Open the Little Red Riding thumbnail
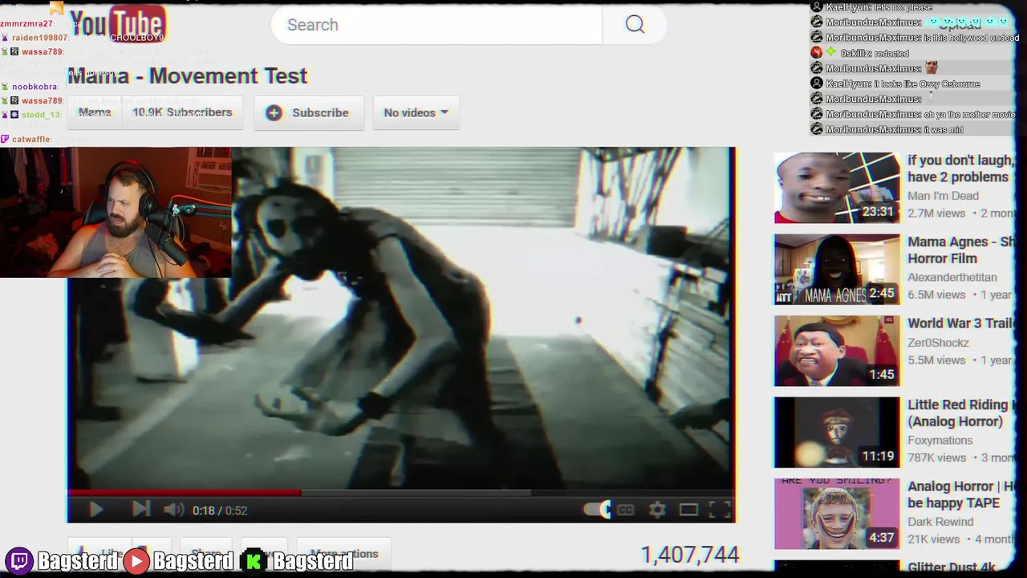This screenshot has height=578, width=1027. point(837,432)
